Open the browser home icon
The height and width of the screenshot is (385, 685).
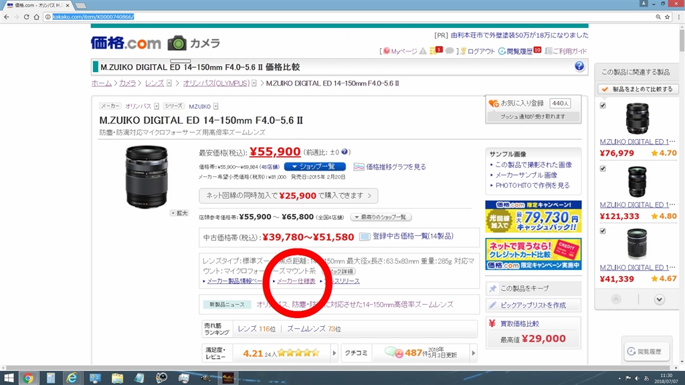[x=37, y=17]
